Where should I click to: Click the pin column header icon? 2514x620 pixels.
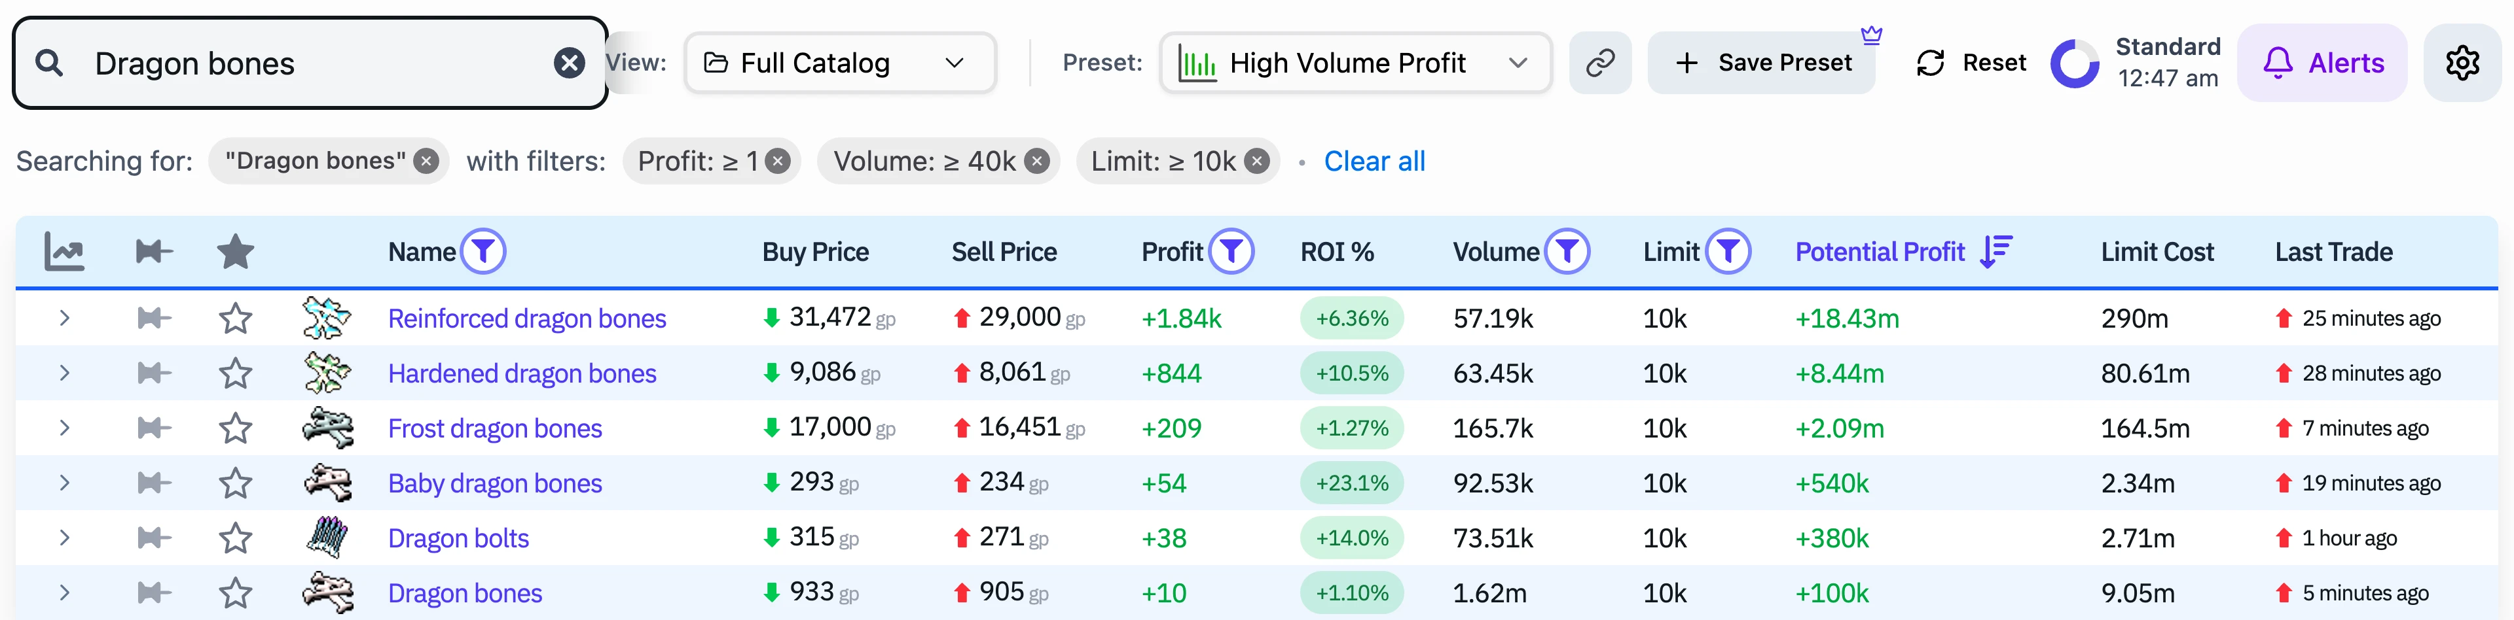pos(155,252)
